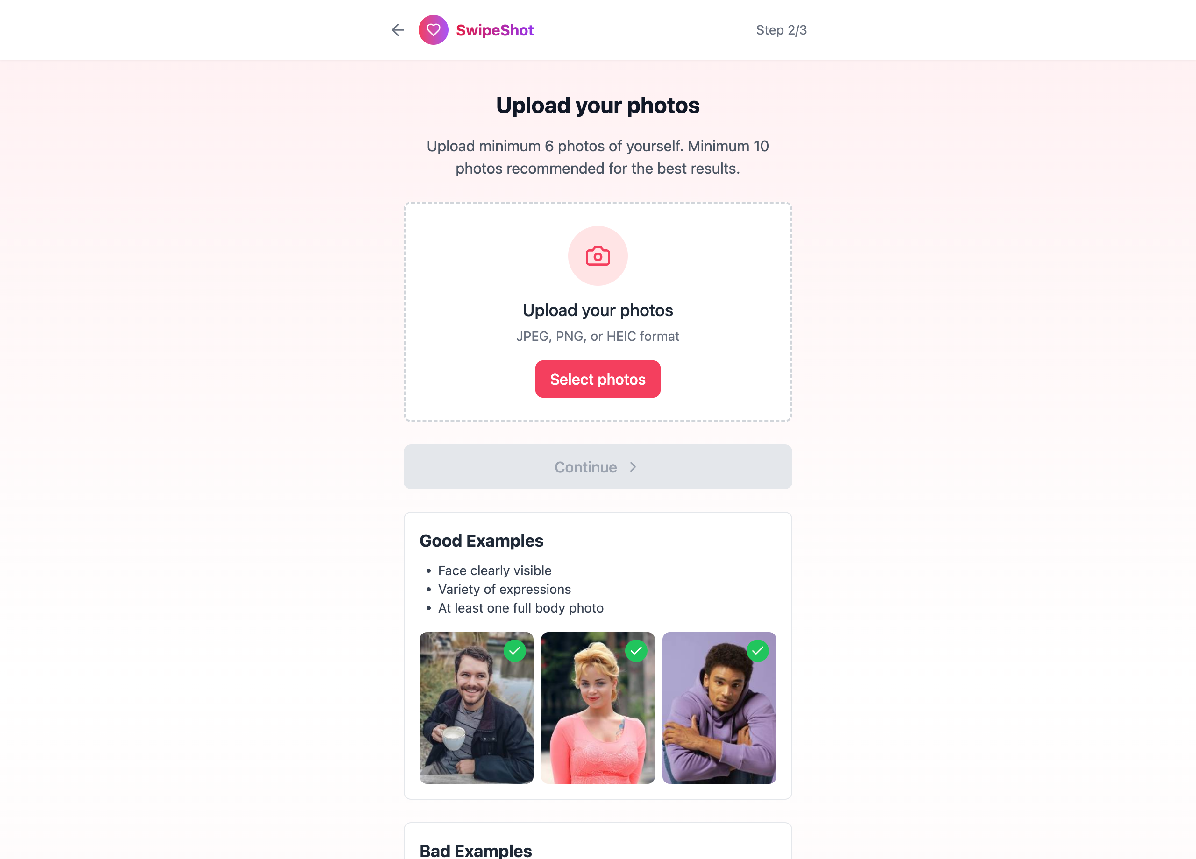Open the woman in pink top example
The width and height of the screenshot is (1196, 859).
(x=598, y=707)
